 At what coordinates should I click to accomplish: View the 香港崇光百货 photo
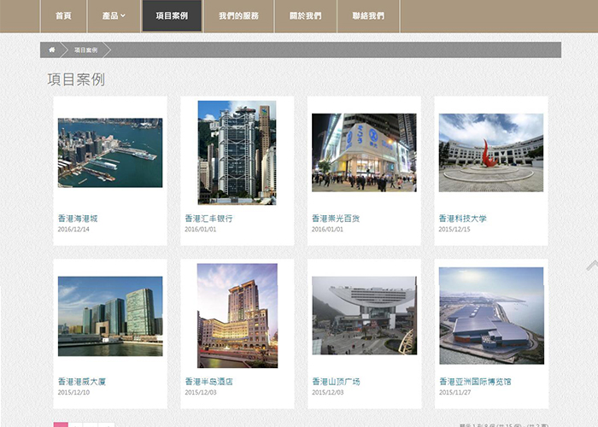point(364,152)
